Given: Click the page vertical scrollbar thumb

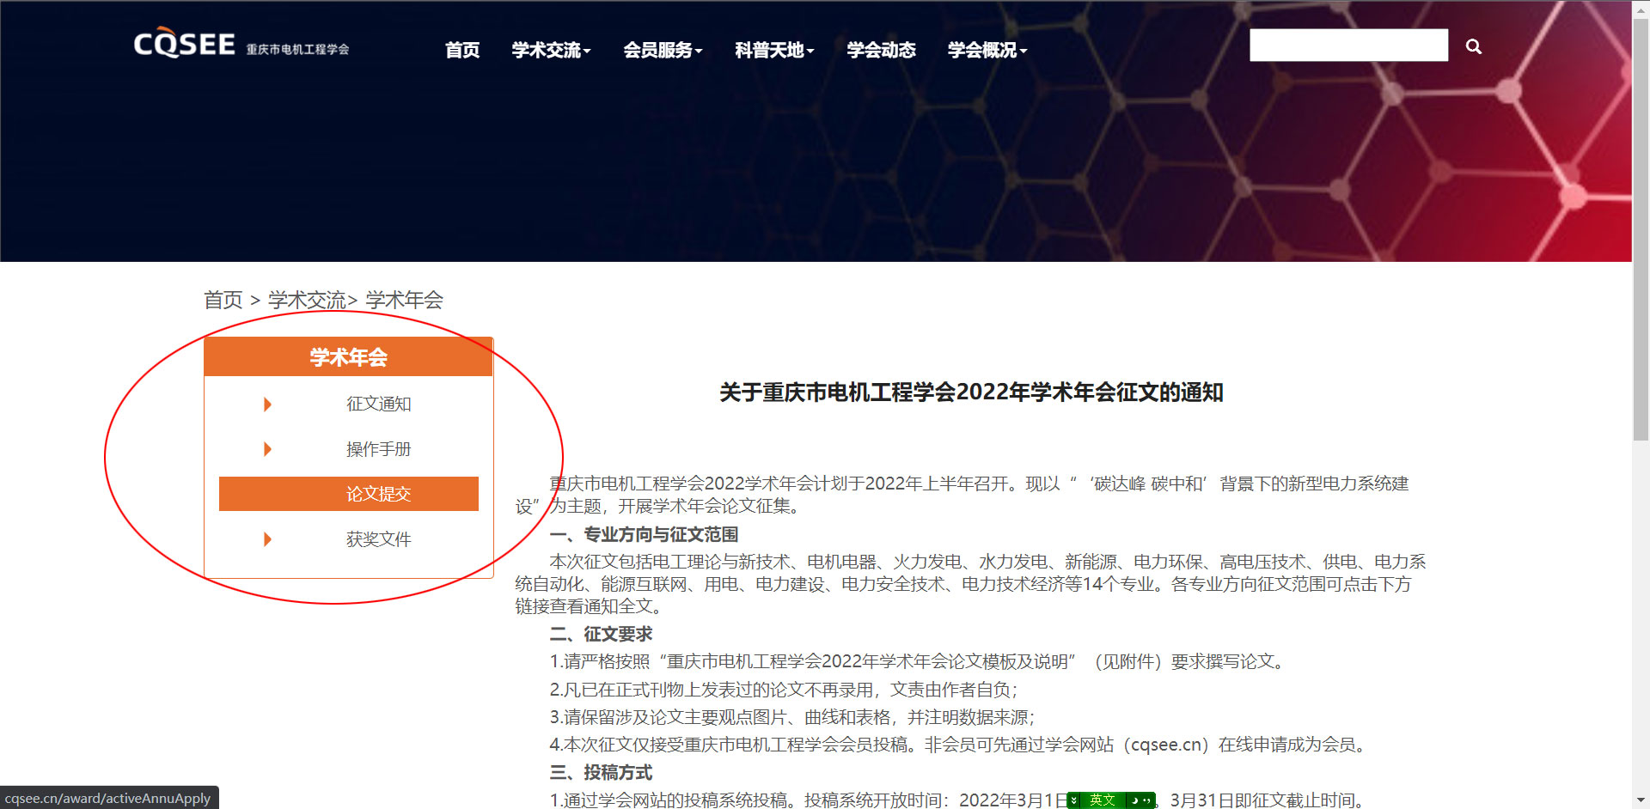Looking at the screenshot, I should coord(1641,228).
